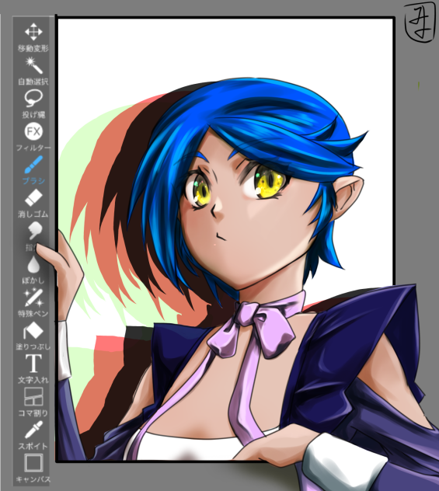The height and width of the screenshot is (491, 439).
Task: Select the 自動選択 magic wand tool
Action: click(x=33, y=71)
